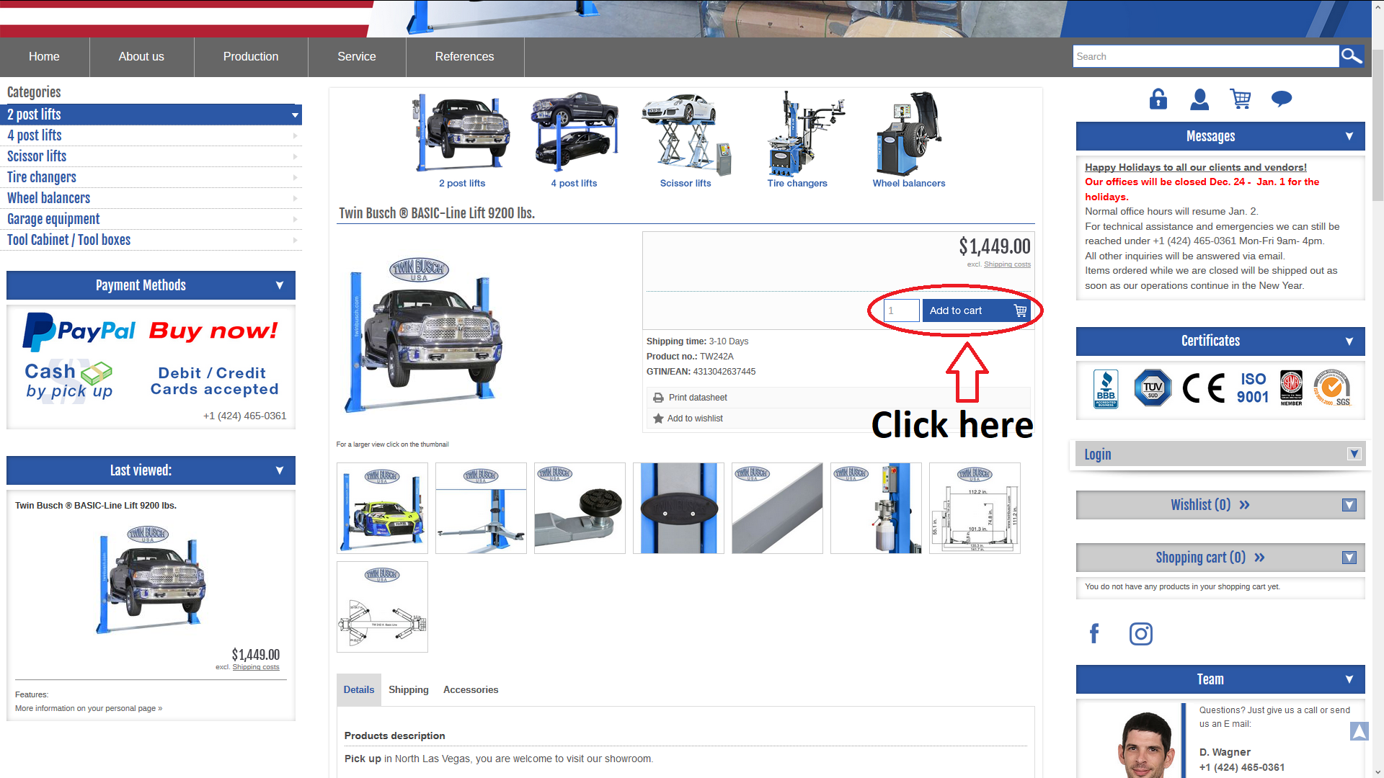Open the speech bubble messages icon

pos(1282,99)
